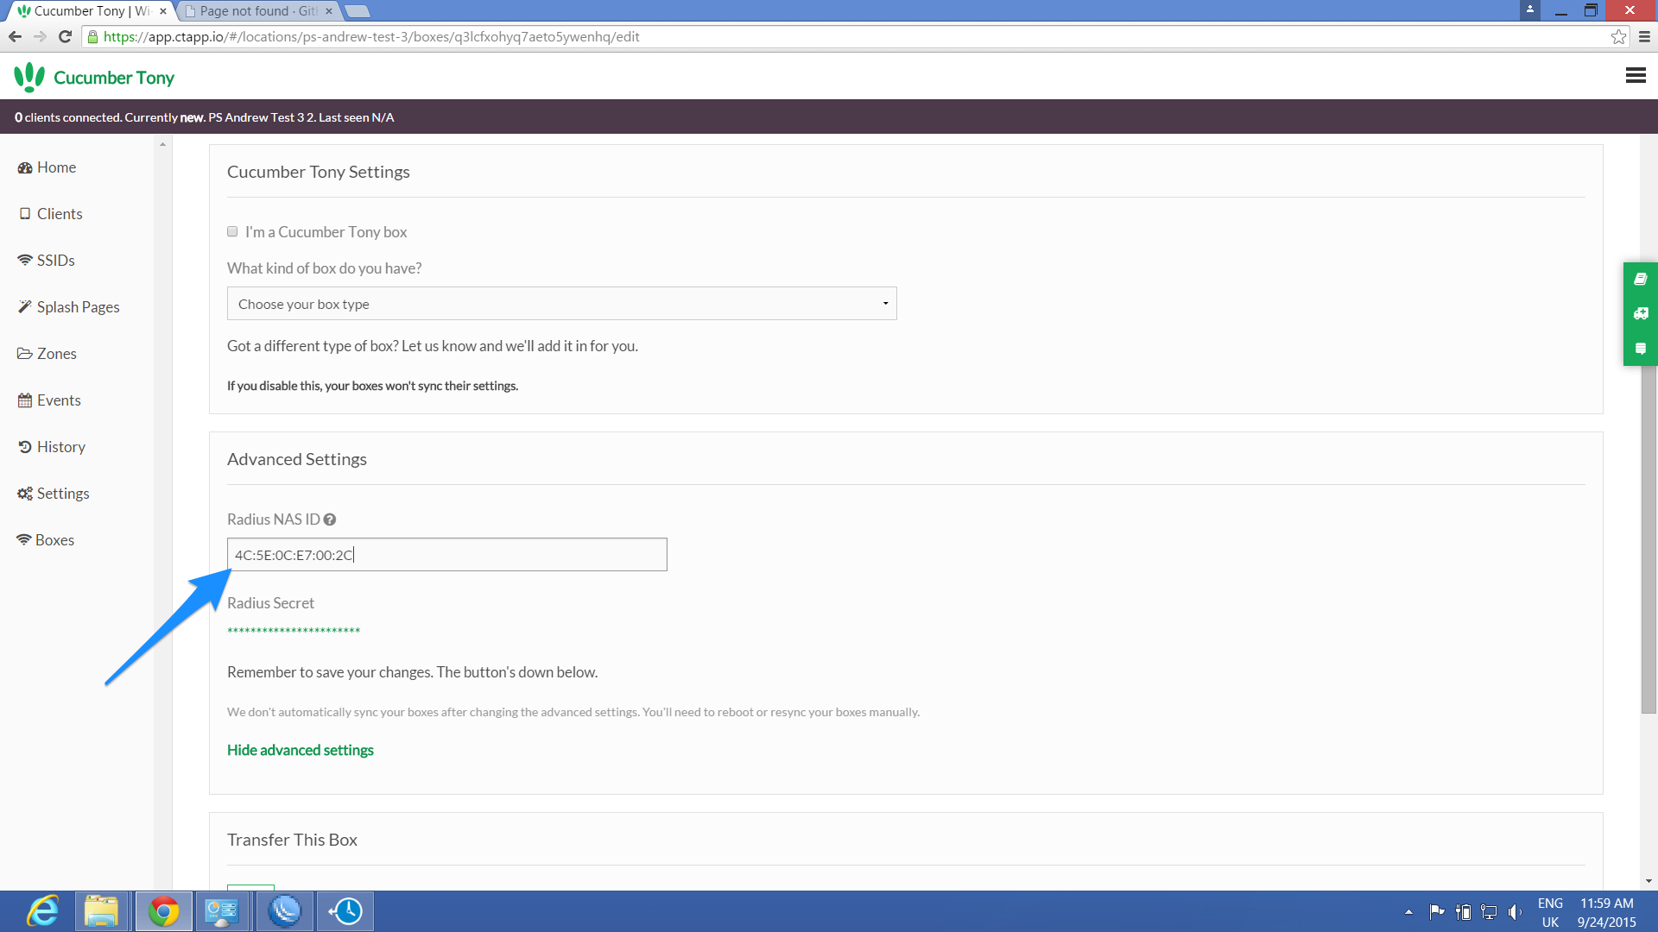The width and height of the screenshot is (1658, 932).
Task: Open Splash Pages in the sidebar
Action: (x=68, y=307)
